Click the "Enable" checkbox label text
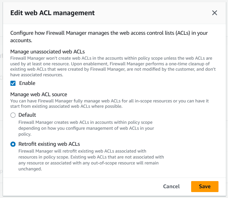Viewport: 228px width, 198px height. coord(27,83)
